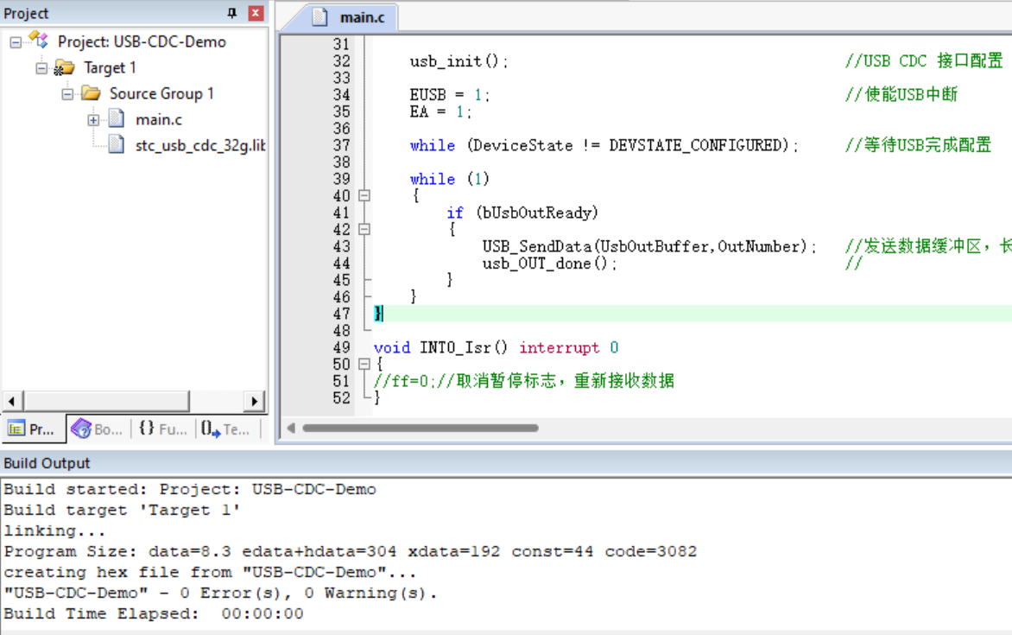Click the Source Group 1 folder icon
The height and width of the screenshot is (635, 1012).
tap(91, 93)
